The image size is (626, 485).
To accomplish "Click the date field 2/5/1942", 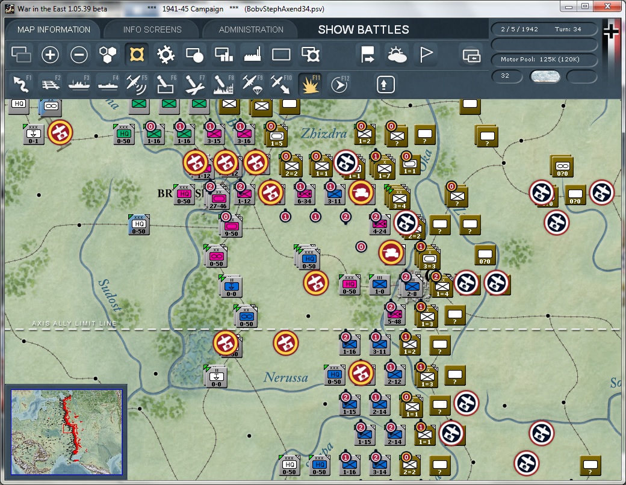I will pyautogui.click(x=519, y=29).
